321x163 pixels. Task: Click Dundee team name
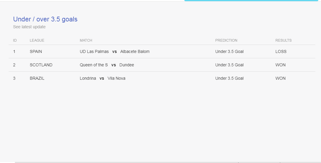[127, 65]
